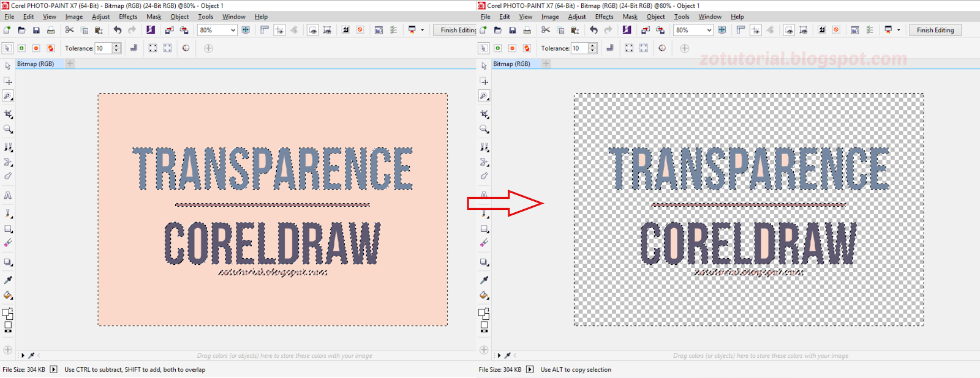This screenshot has height=378, width=980.
Task: Click Save icon in left window toolbar
Action: tap(36, 30)
